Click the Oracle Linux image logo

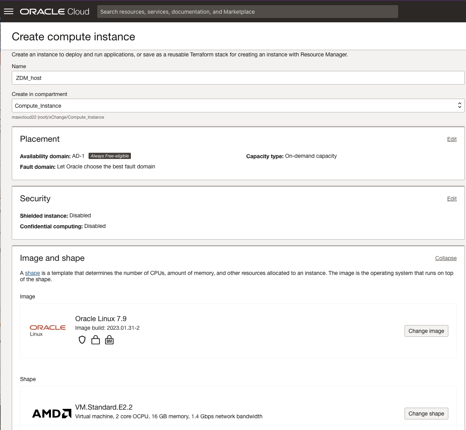coord(47,330)
